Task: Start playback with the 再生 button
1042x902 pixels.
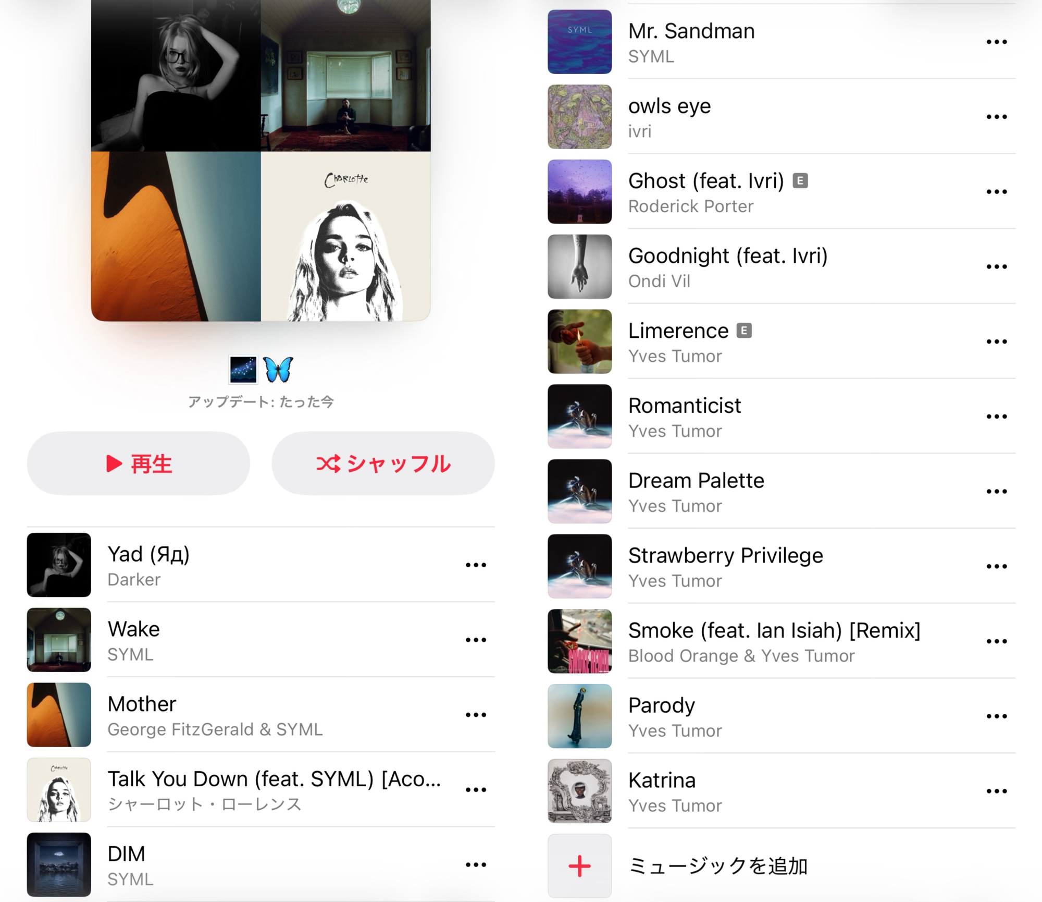Action: point(139,463)
